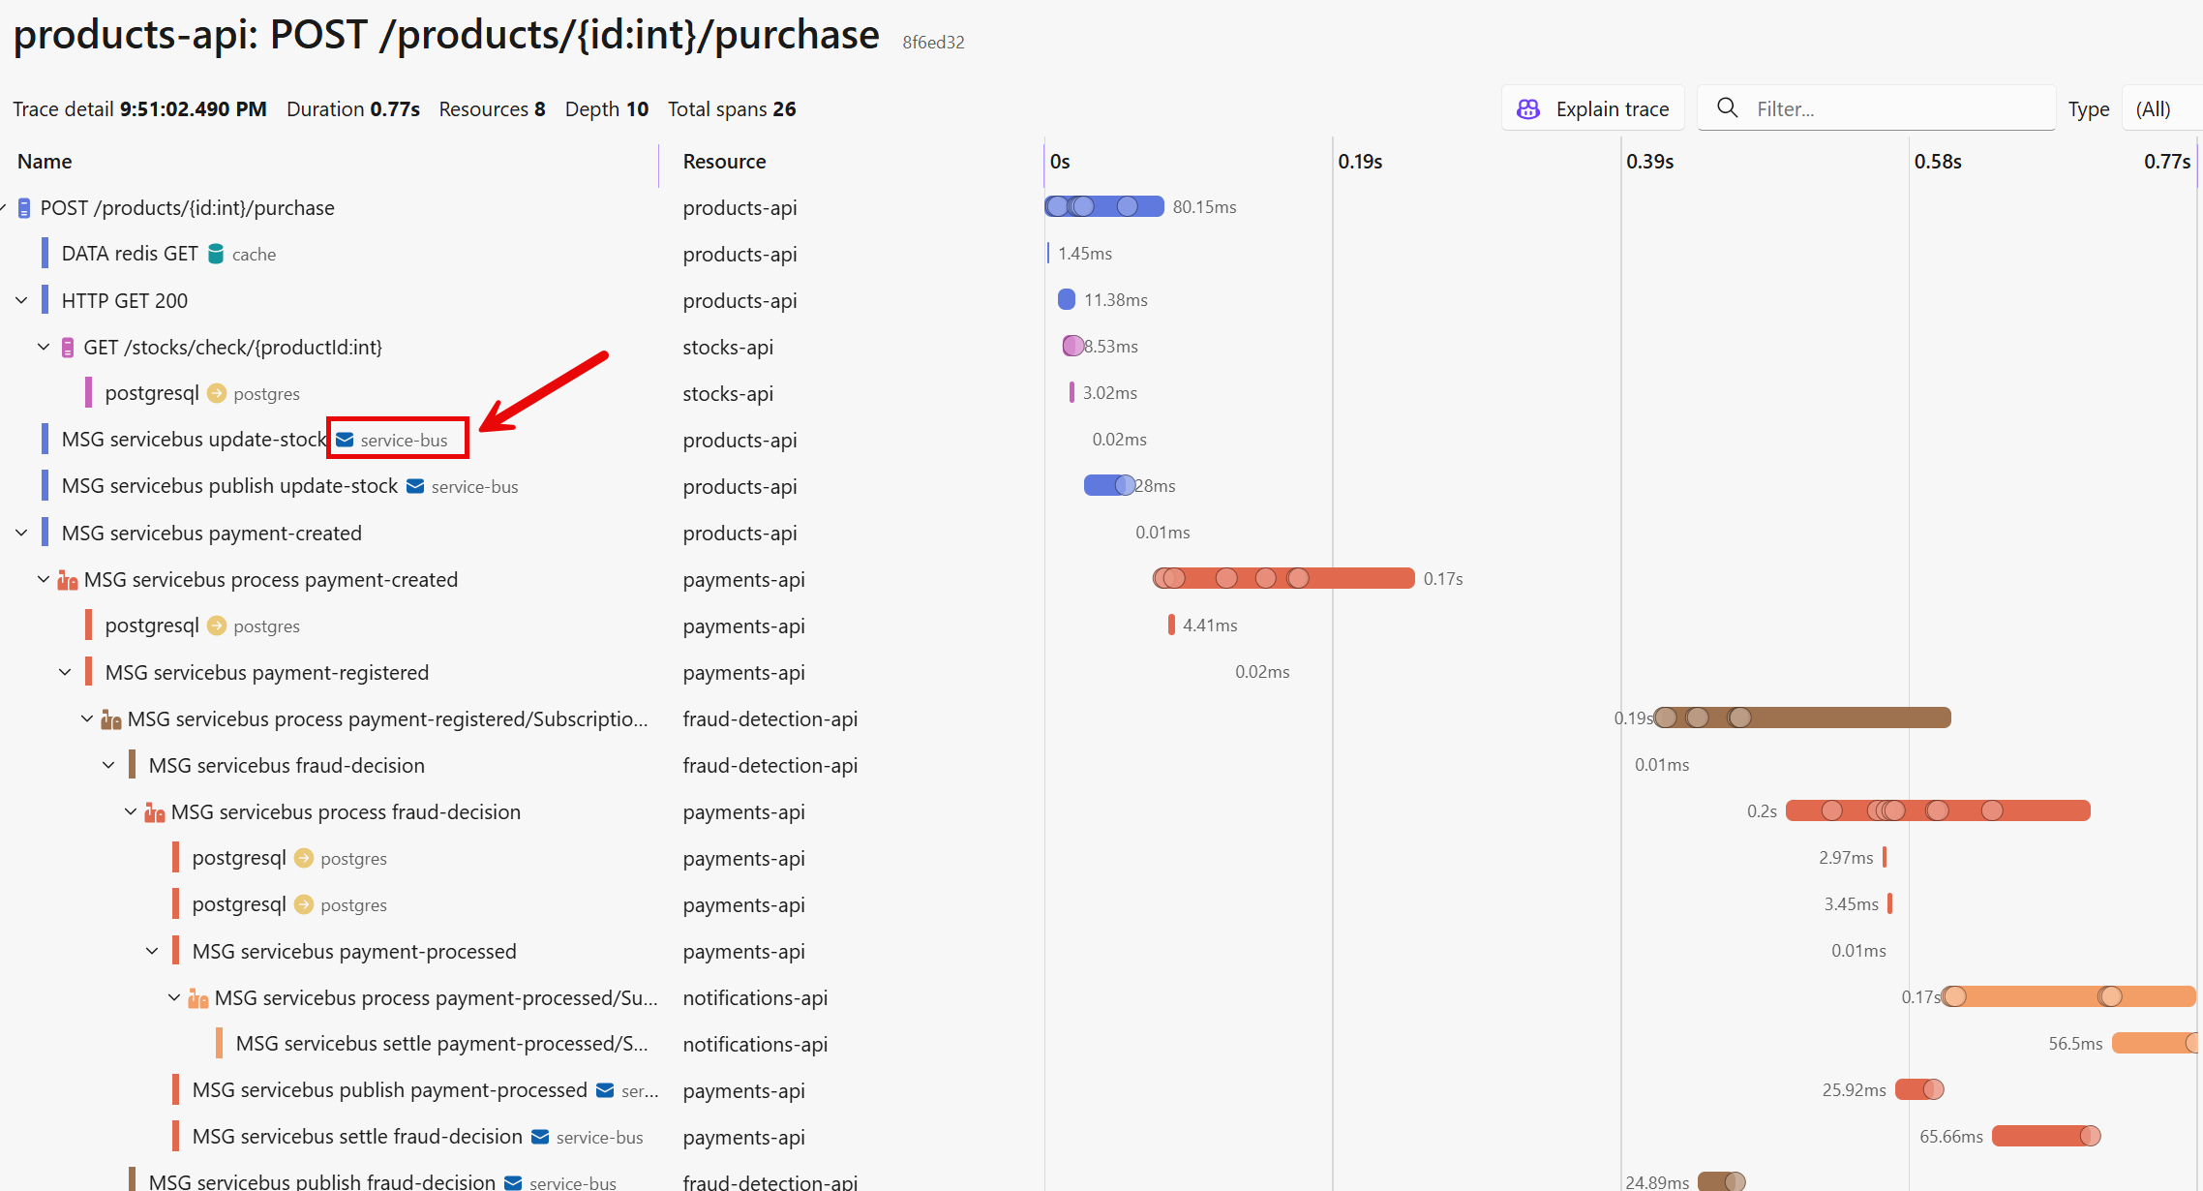Viewport: 2203px width, 1191px height.
Task: Click the postgres icon next to the stocks-api postgresql span
Action: pos(218,393)
